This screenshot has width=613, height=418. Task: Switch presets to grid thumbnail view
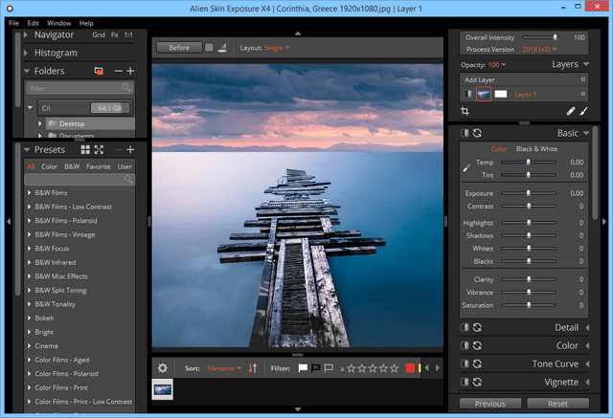point(85,150)
